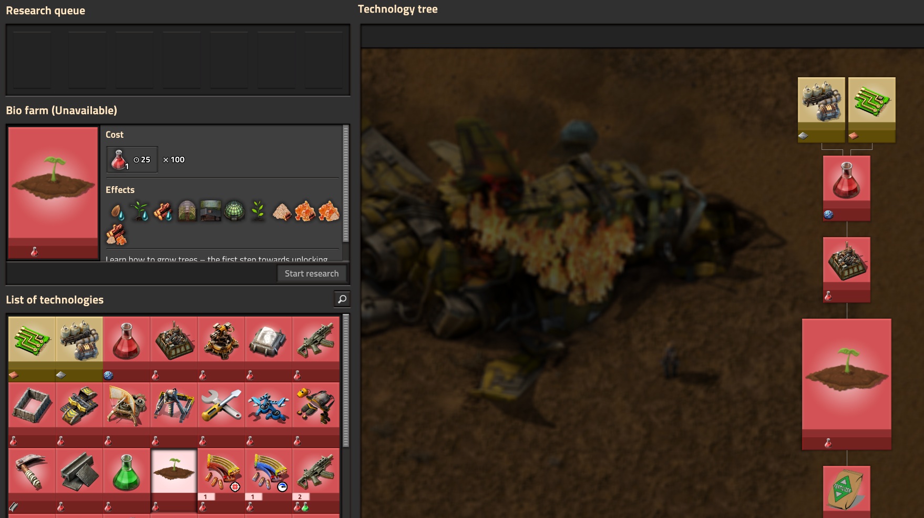
Task: Click the large Bio farm node in tree
Action: 846,379
